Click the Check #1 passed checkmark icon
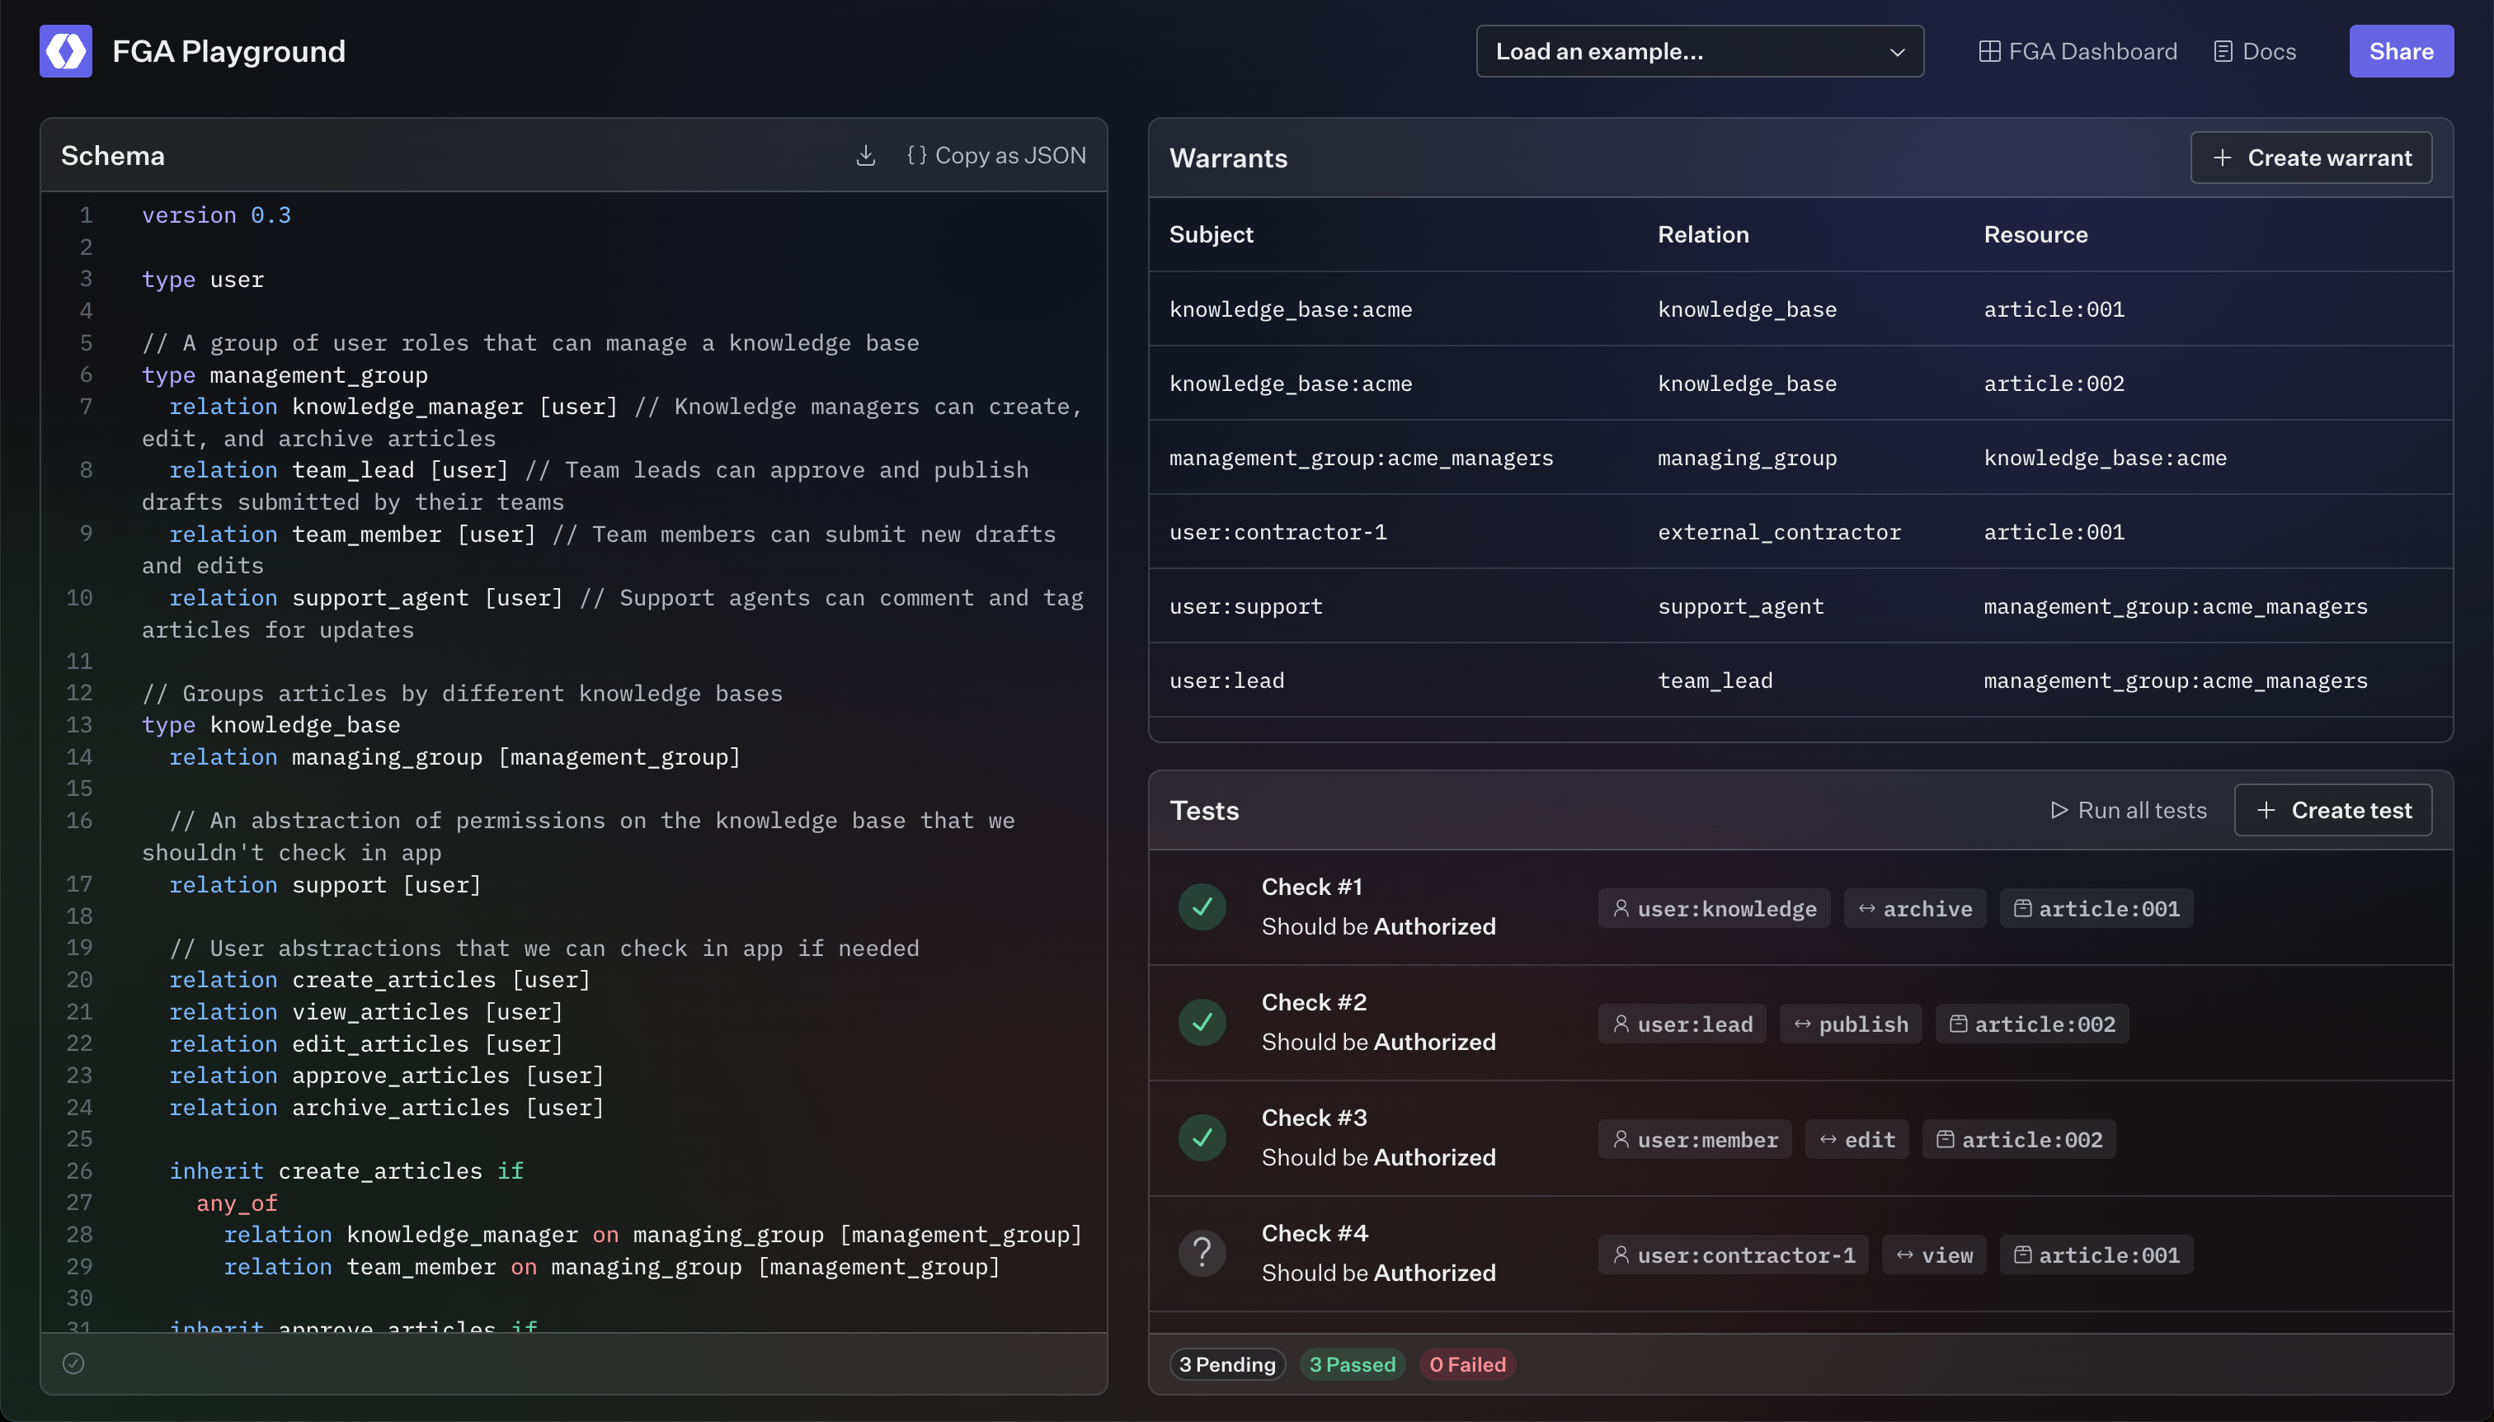 click(x=1202, y=907)
